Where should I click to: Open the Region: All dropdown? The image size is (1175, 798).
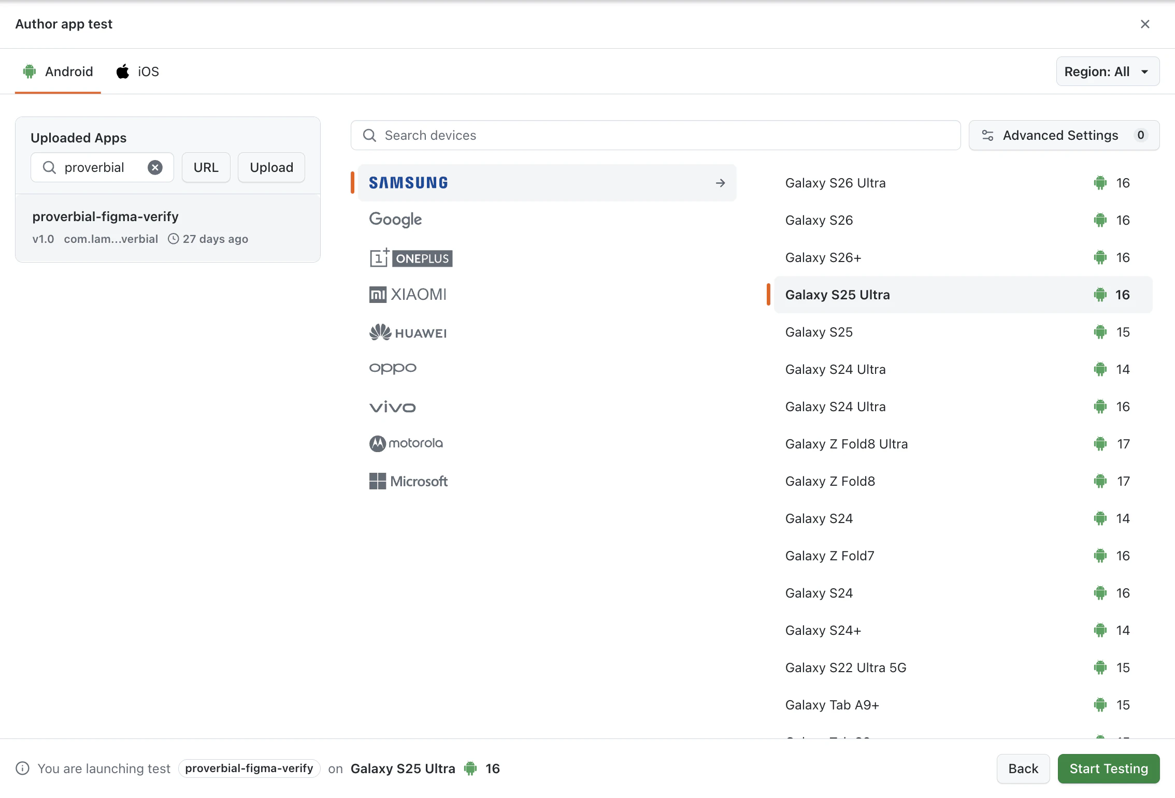pos(1108,71)
